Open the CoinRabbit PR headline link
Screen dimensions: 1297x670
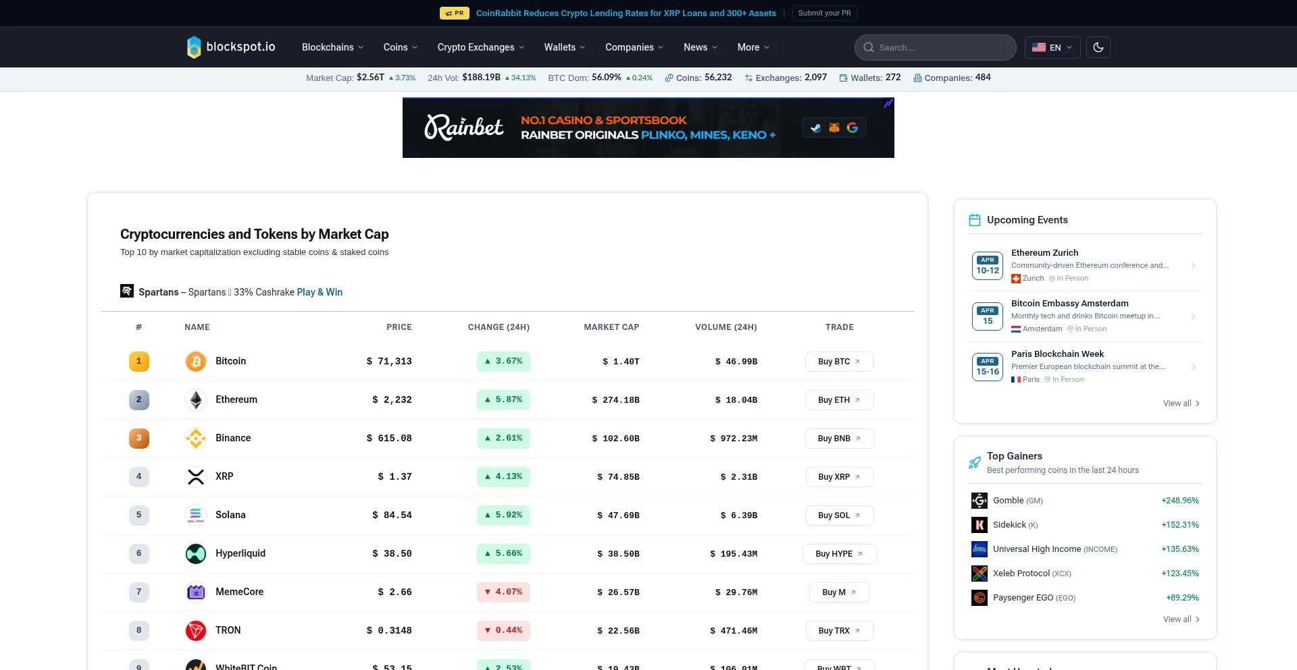coord(626,13)
